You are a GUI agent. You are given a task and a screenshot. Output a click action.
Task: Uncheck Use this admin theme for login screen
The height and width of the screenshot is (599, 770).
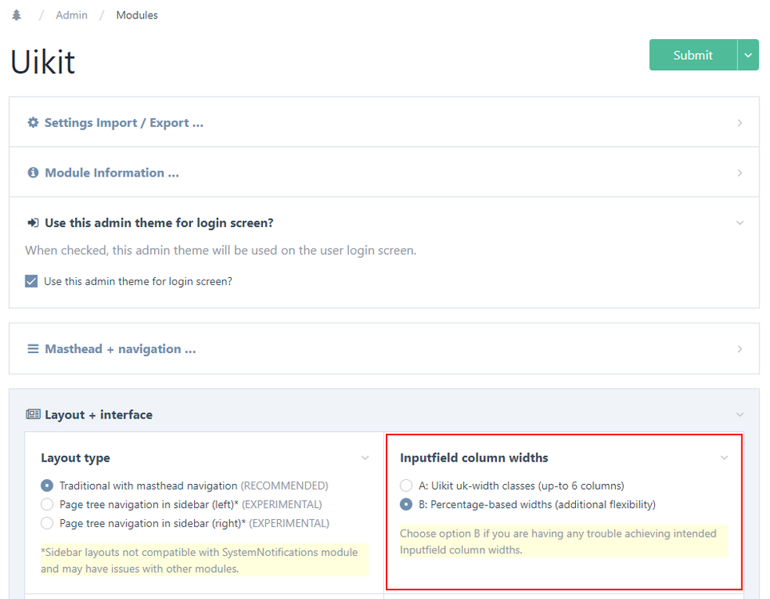click(31, 281)
